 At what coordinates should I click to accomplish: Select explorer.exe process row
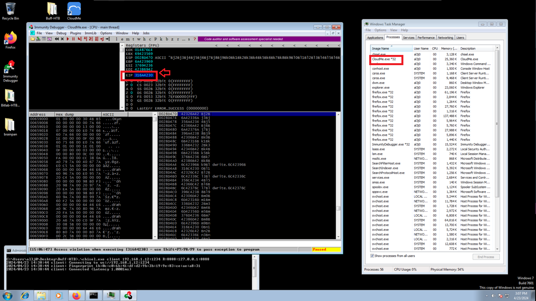pos(433,88)
